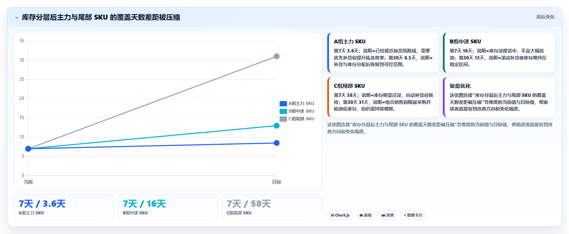Click the gray C组尾部 target point near 31

(x=276, y=56)
